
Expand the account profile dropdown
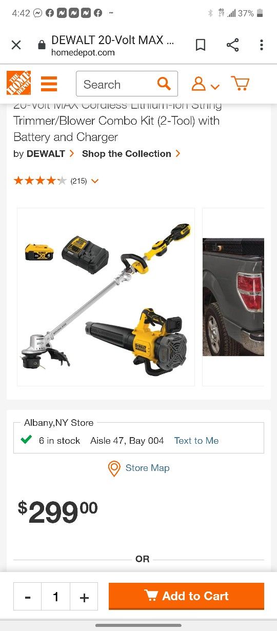[205, 84]
